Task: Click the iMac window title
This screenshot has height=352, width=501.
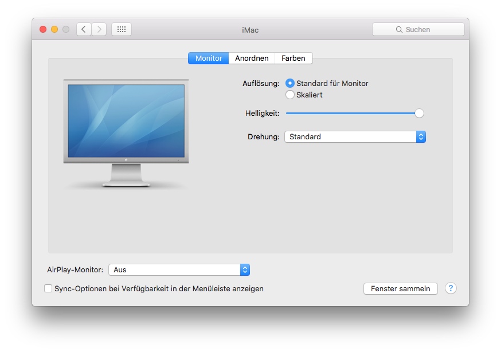Action: coord(250,30)
